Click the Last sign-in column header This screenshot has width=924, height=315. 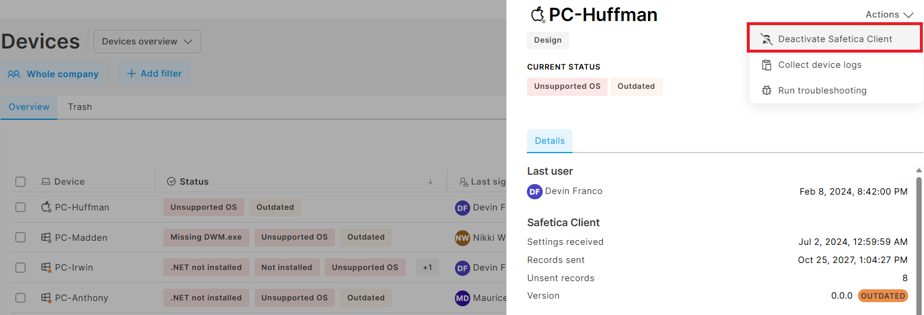[x=482, y=182]
